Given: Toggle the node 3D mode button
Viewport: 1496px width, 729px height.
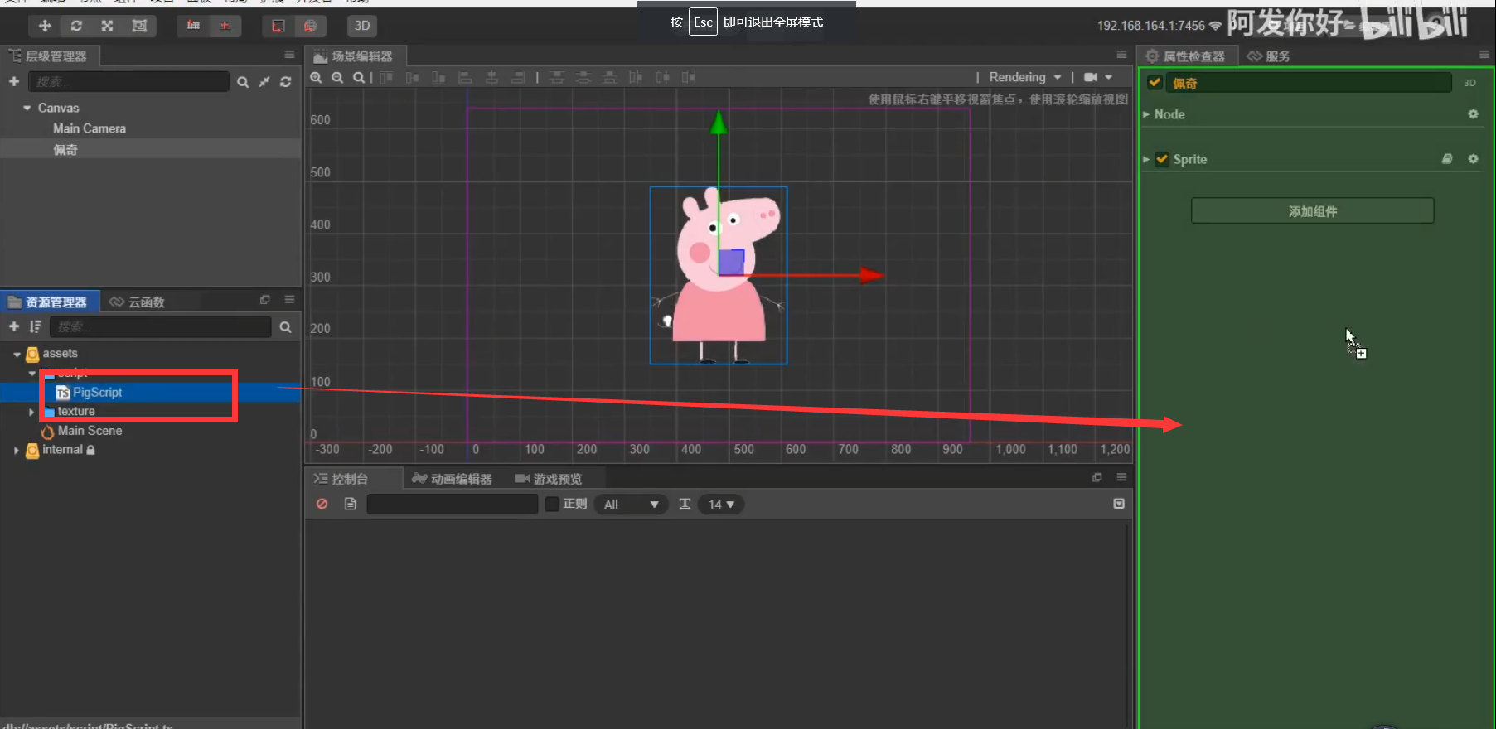Looking at the screenshot, I should pyautogui.click(x=1469, y=83).
